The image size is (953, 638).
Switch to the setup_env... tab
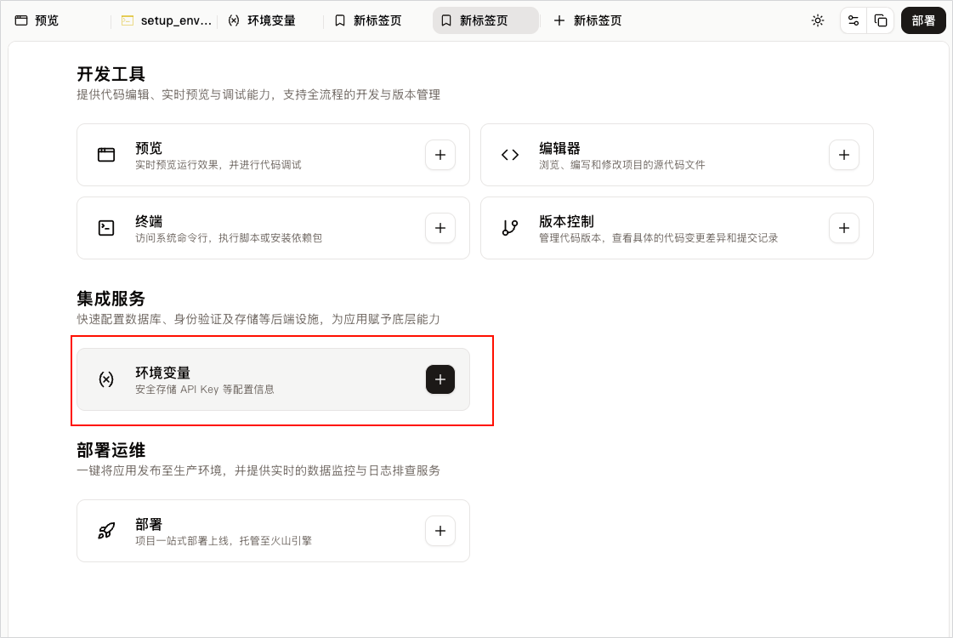point(167,20)
